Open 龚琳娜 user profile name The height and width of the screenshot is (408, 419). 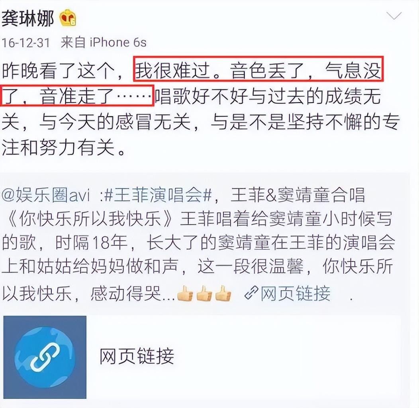(x=27, y=18)
